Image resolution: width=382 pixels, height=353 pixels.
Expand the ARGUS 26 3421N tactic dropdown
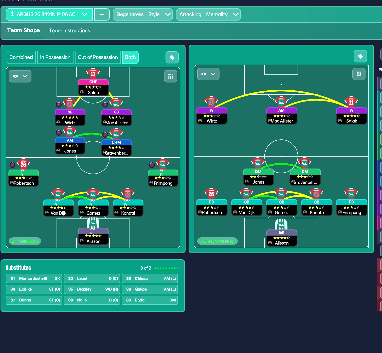[85, 14]
